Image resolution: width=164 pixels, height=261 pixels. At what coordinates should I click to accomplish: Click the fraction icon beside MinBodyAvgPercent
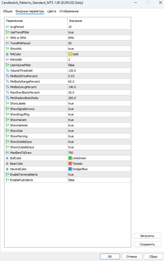coord(7,87)
